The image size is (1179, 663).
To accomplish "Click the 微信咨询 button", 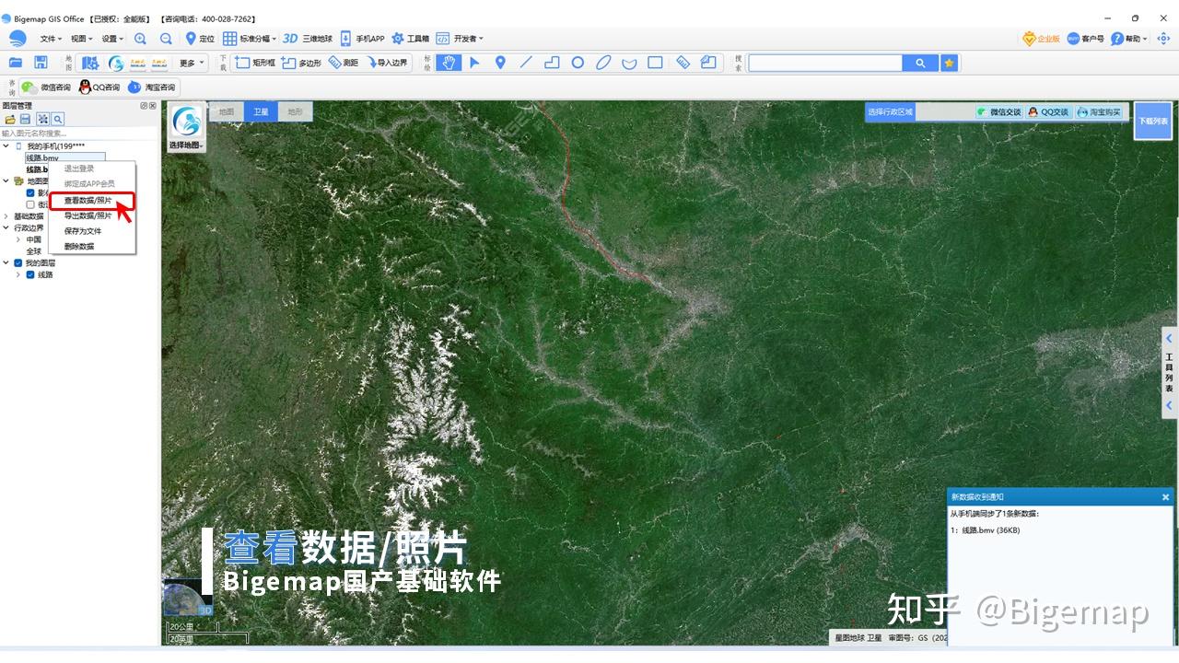I will [x=47, y=87].
